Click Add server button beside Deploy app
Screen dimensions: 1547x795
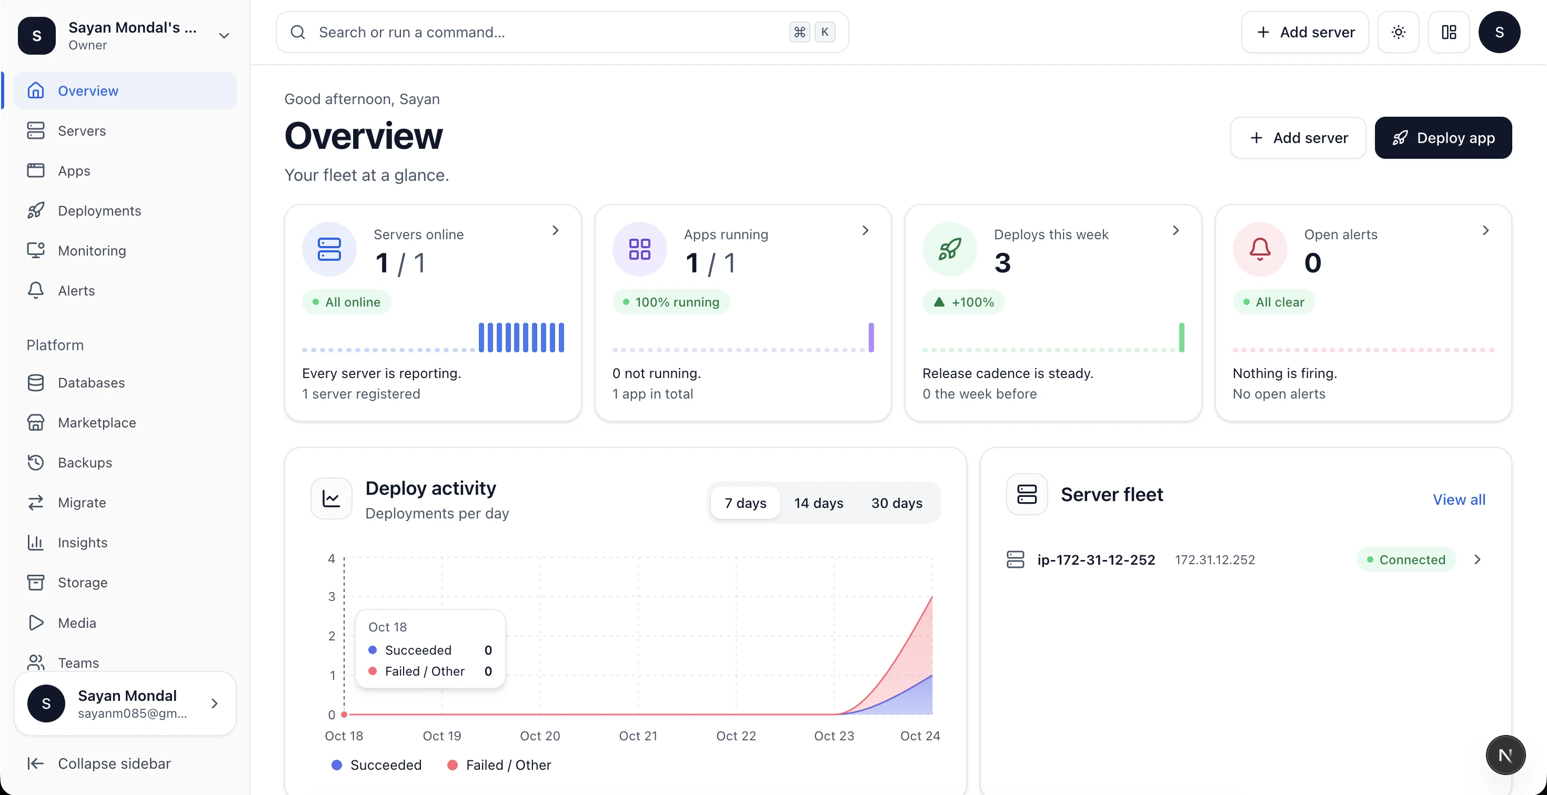tap(1298, 138)
